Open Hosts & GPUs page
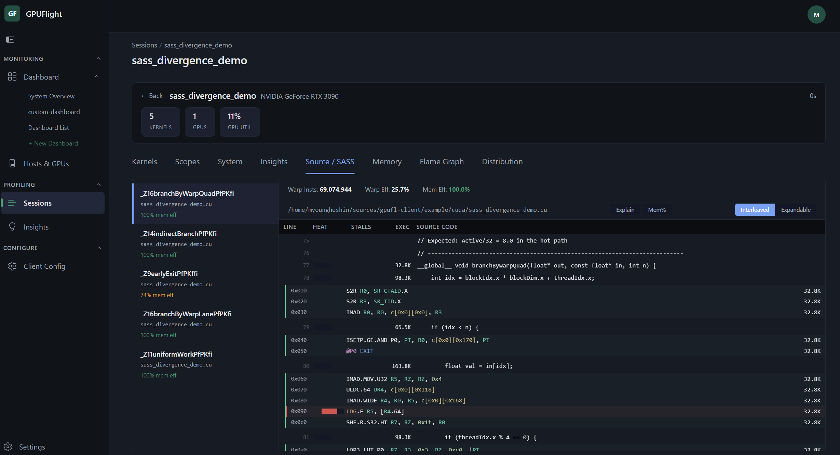Screen dimensions: 840x455 coord(46,164)
